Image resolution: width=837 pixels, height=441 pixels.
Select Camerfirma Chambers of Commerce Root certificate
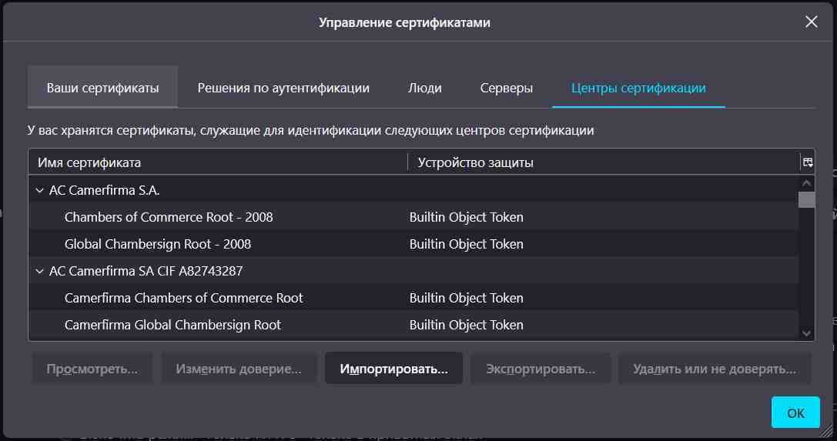[413, 298]
